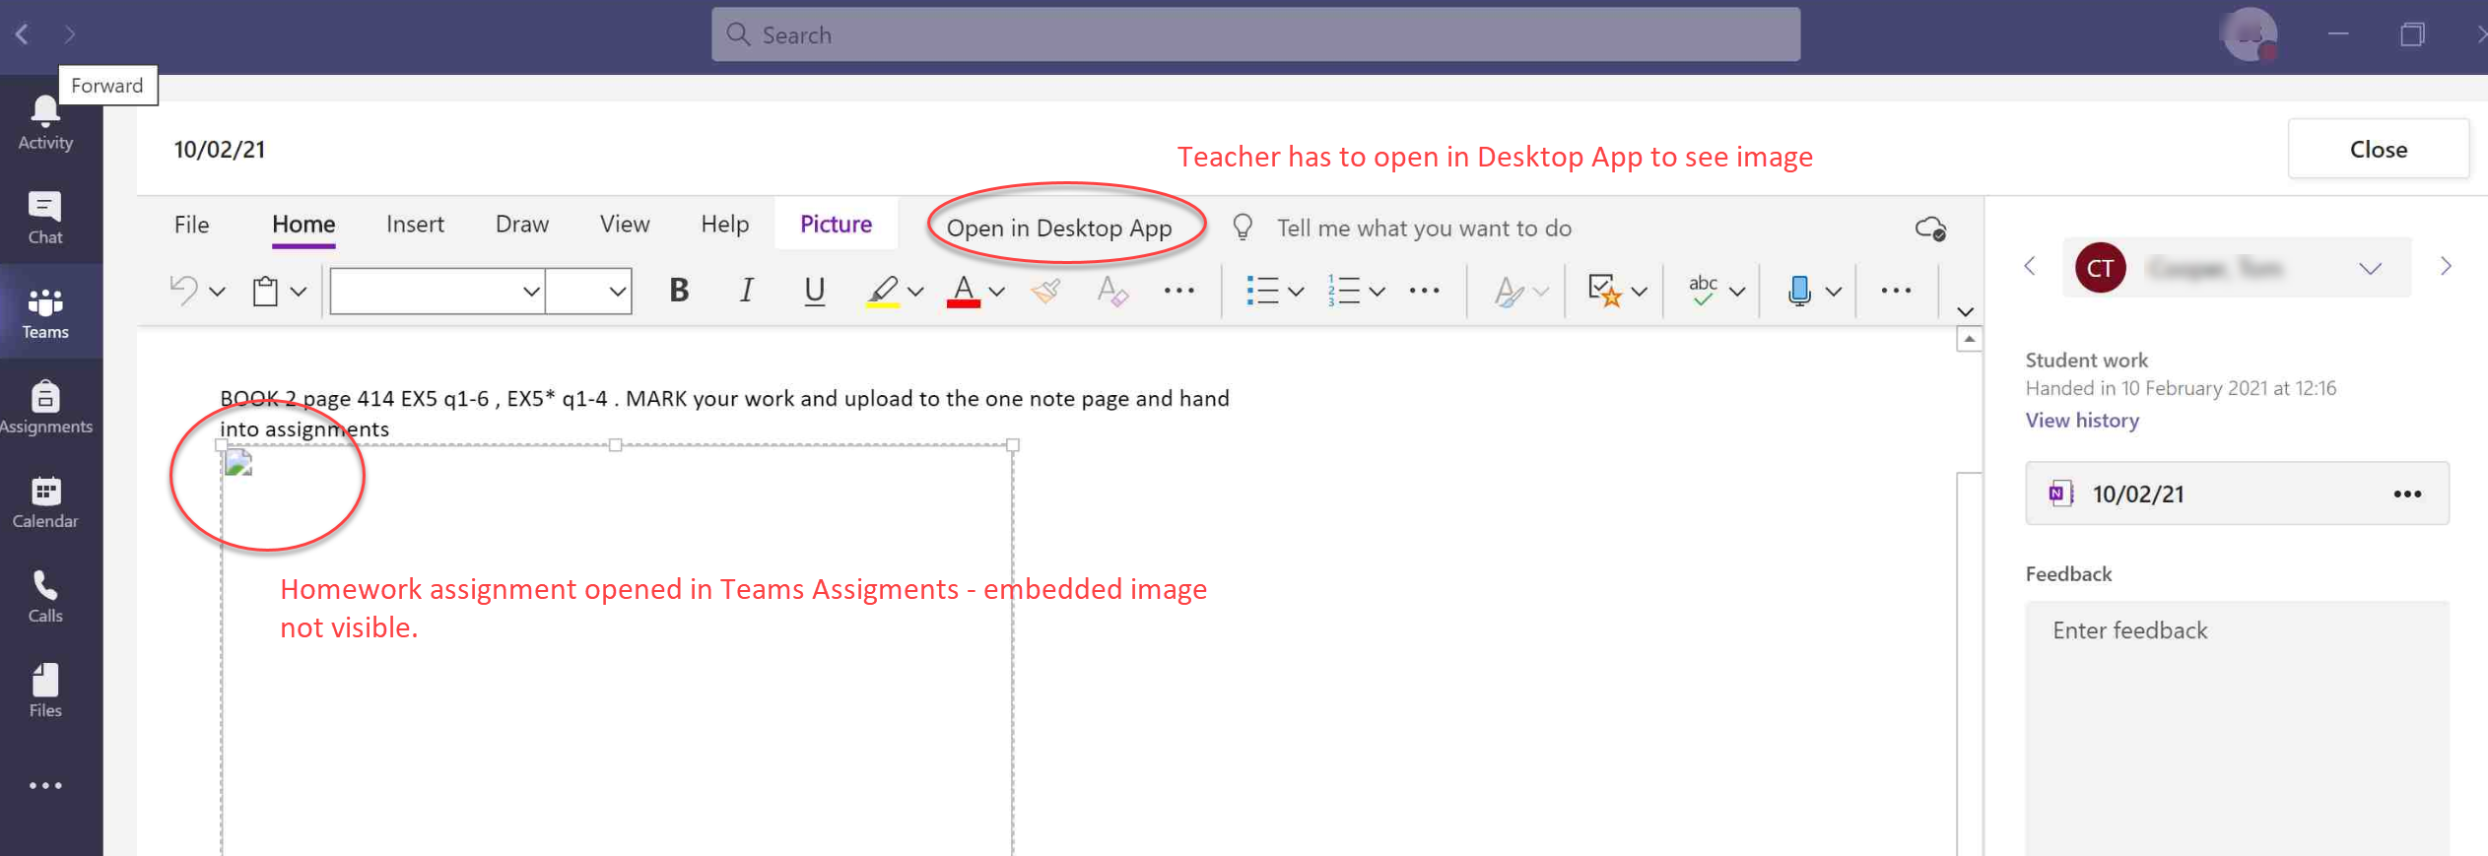Open more options for 10/02/21 file
Viewport: 2488px width, 856px height.
(x=2407, y=494)
